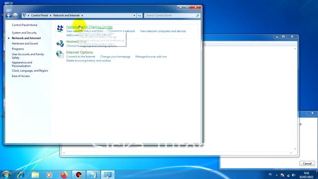Open Ease of Access category
The width and height of the screenshot is (318, 179).
pos(21,76)
